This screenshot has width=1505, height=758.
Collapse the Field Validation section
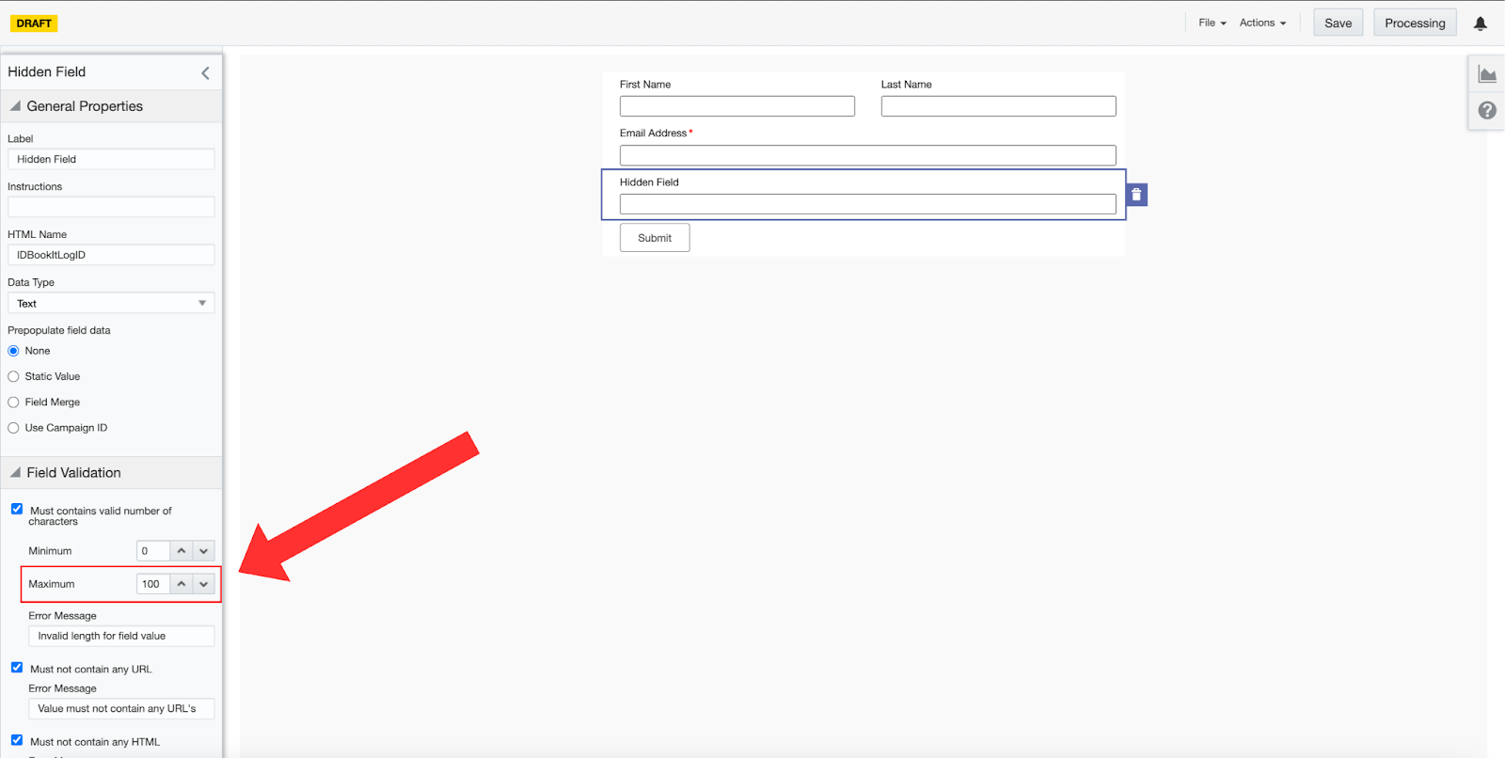point(15,472)
